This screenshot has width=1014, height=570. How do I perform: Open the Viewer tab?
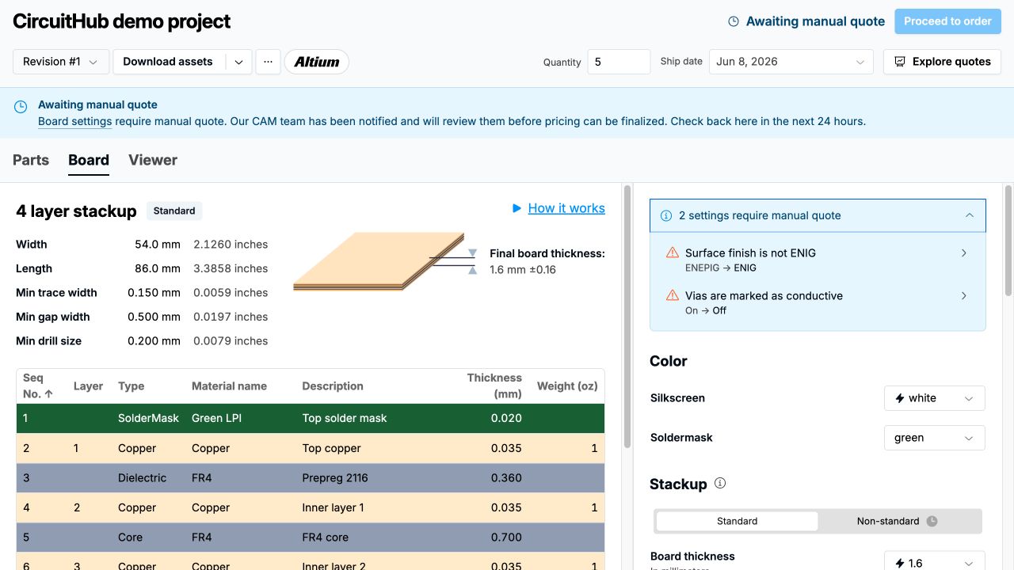(153, 160)
